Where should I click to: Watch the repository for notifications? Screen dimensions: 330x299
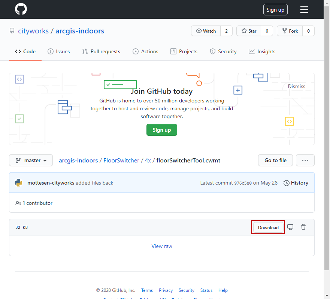[x=206, y=31]
